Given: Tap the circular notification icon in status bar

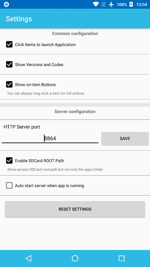Looking at the screenshot, I should (x=6, y=4).
